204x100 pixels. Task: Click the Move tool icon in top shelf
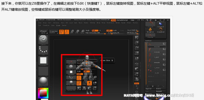pyautogui.click(x=72, y=32)
